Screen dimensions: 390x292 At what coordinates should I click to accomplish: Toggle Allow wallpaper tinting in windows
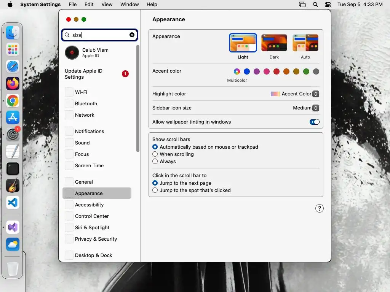tap(314, 122)
